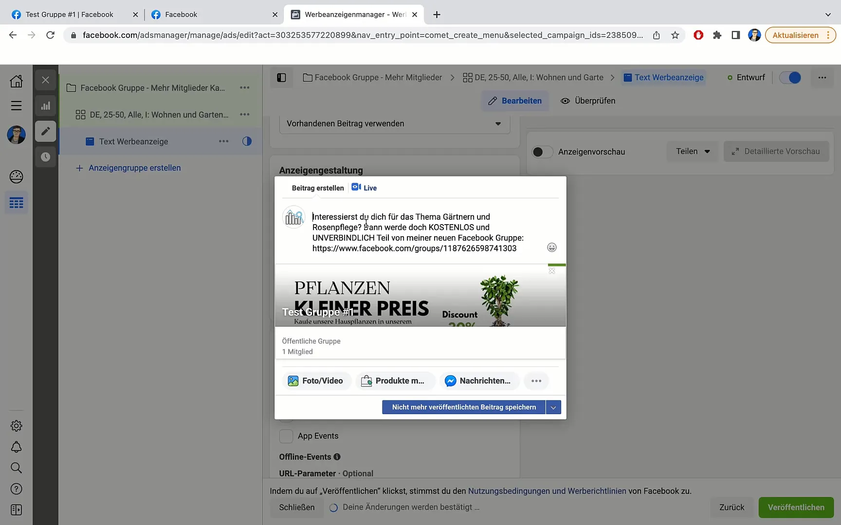Open more post options ellipsis button
The width and height of the screenshot is (841, 525).
(x=536, y=381)
